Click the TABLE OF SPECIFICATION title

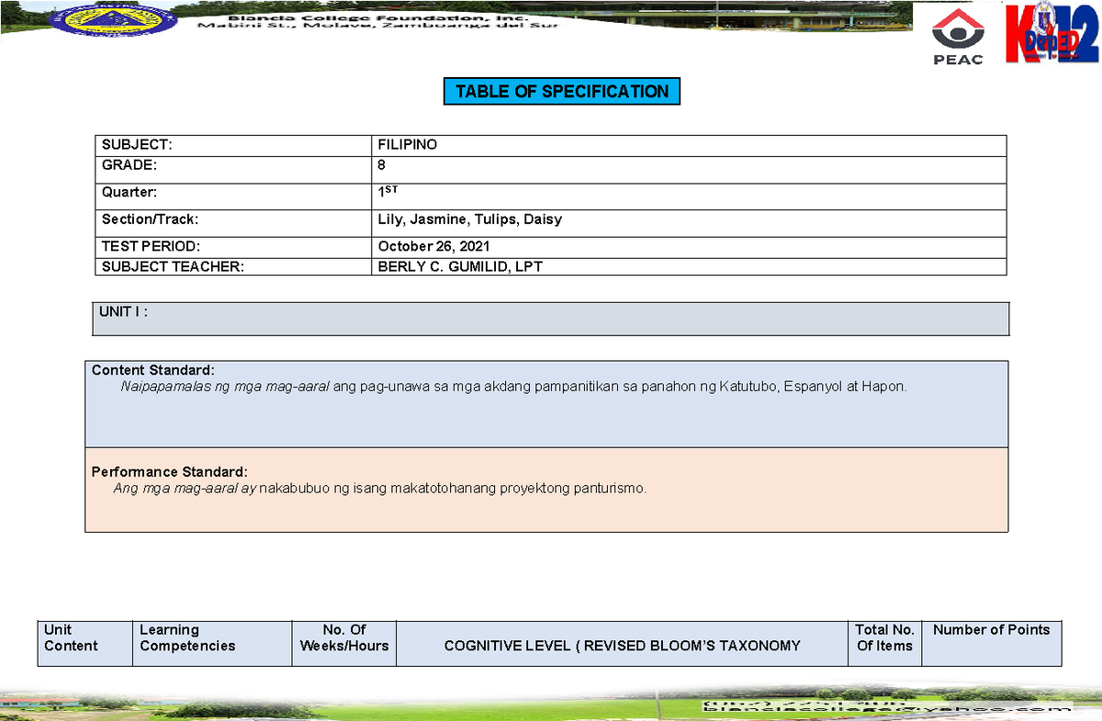tap(561, 92)
